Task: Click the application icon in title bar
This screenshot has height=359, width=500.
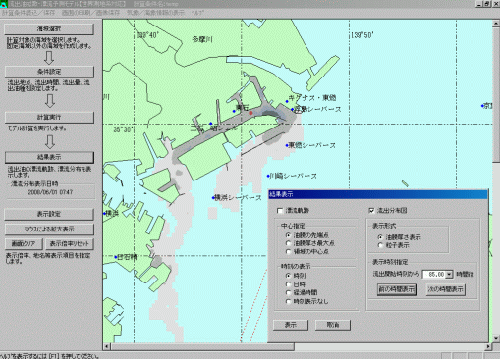Action: [x=3, y=4]
